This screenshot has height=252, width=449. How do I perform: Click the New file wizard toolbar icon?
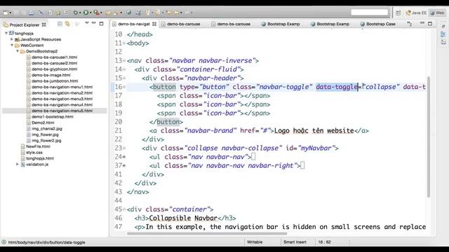[x=6, y=13]
